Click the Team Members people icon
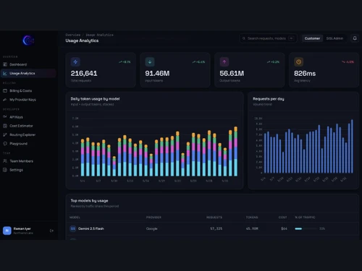Viewport: 362px width, 271px height. click(x=5, y=161)
